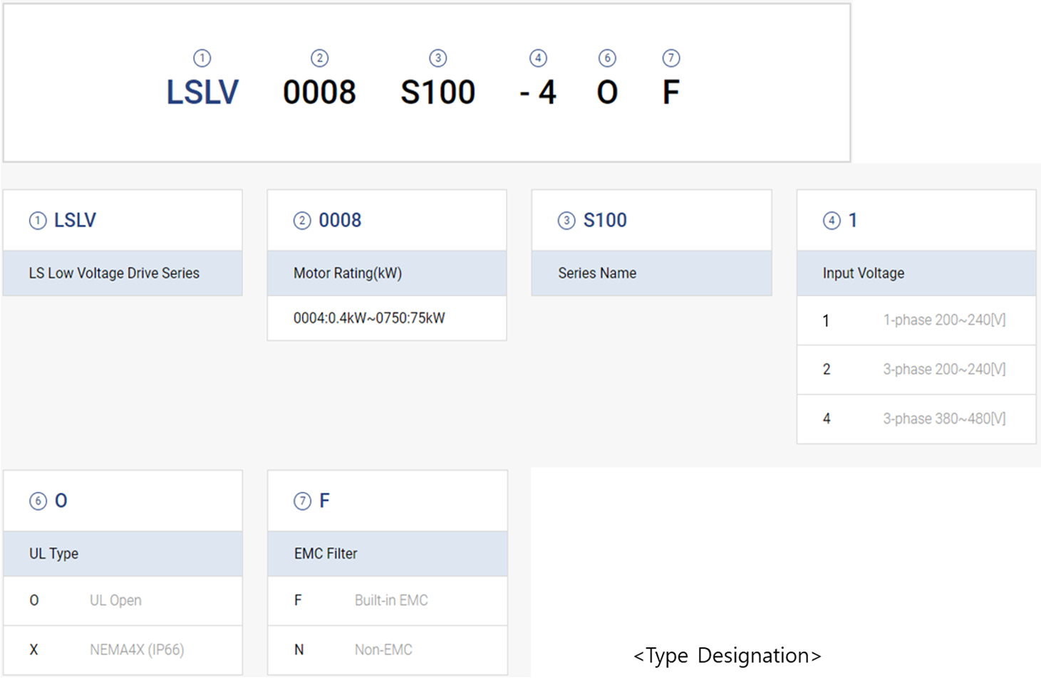1041x680 pixels.
Task: Click circled number 4 in the Input Voltage card header
Action: tap(831, 221)
